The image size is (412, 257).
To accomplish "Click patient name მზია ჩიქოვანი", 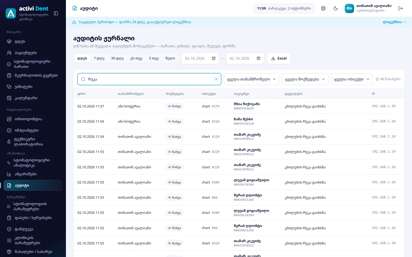I will [247, 104].
